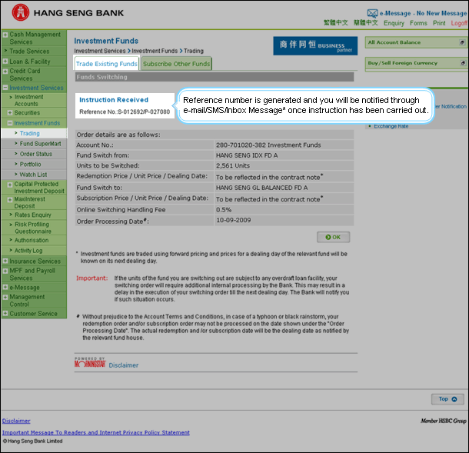Click the Print link in header
The width and height of the screenshot is (469, 453).
tap(439, 23)
